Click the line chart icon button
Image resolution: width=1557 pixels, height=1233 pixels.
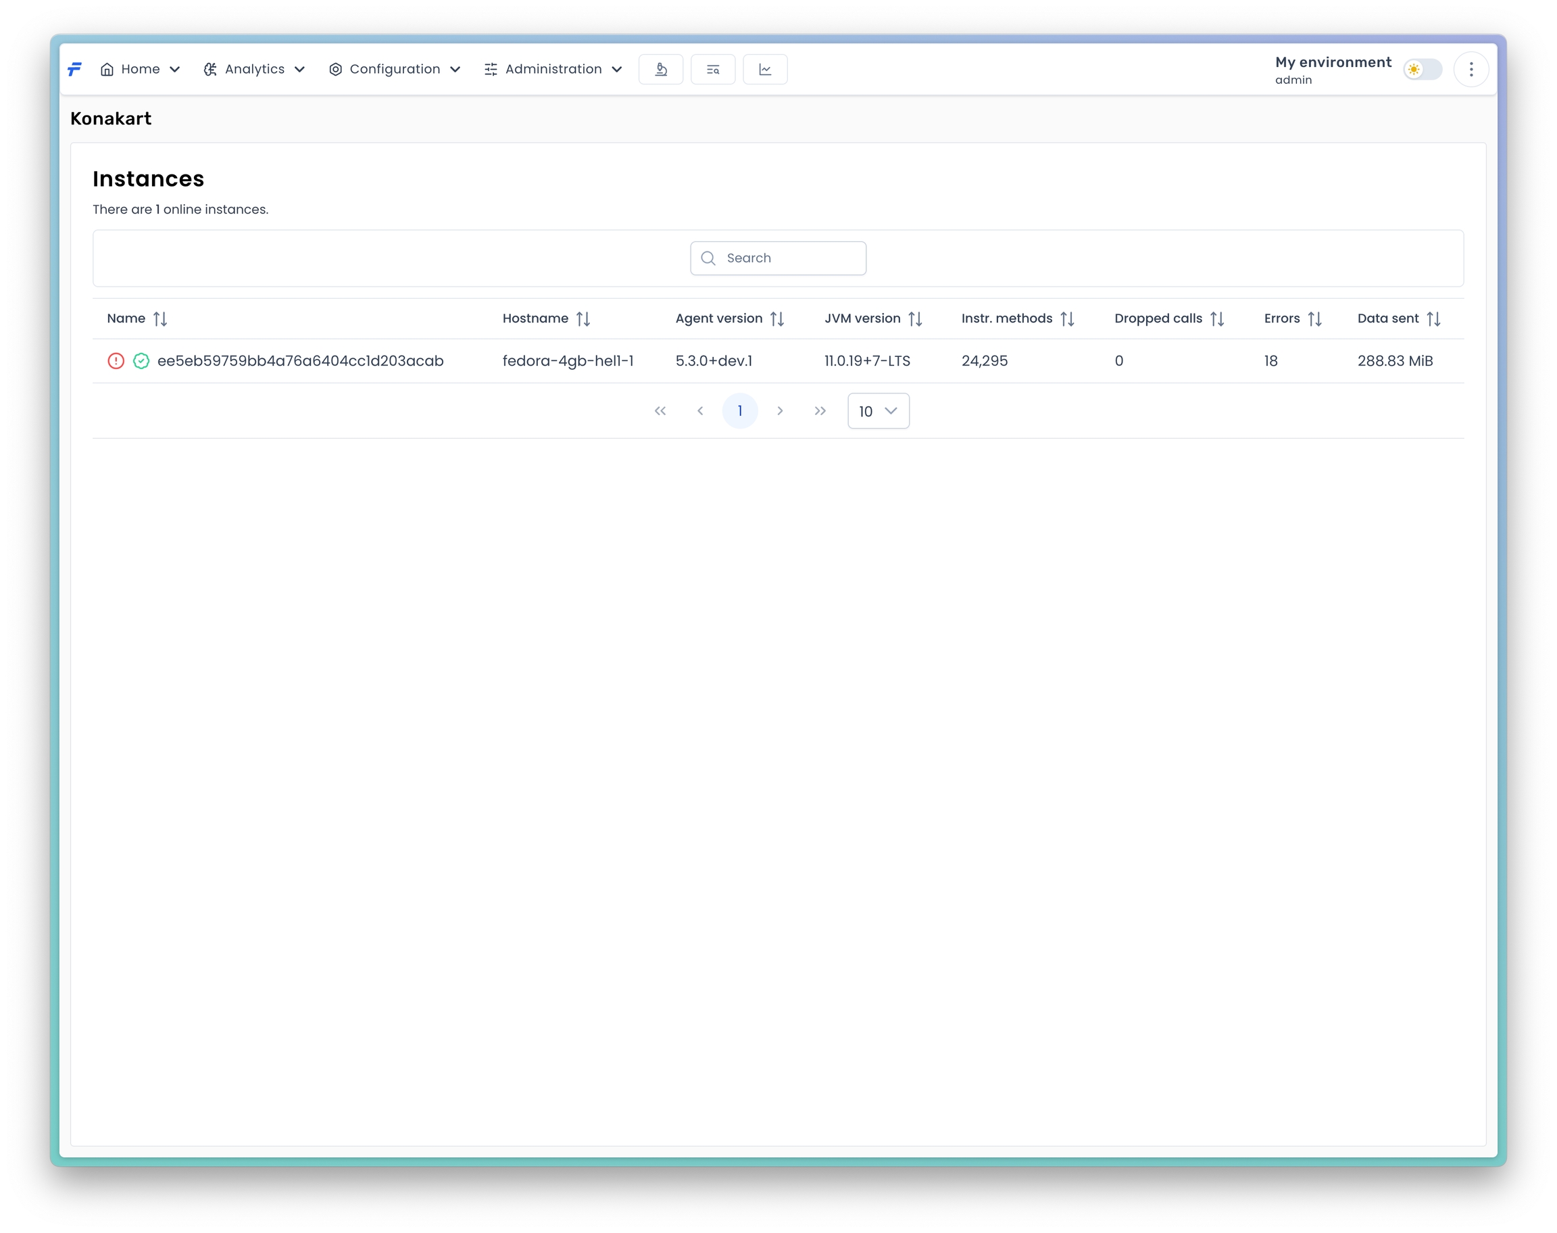(765, 70)
